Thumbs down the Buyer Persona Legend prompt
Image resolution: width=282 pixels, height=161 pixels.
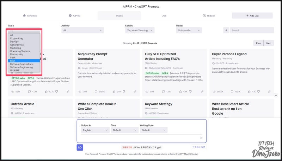[x=258, y=92]
